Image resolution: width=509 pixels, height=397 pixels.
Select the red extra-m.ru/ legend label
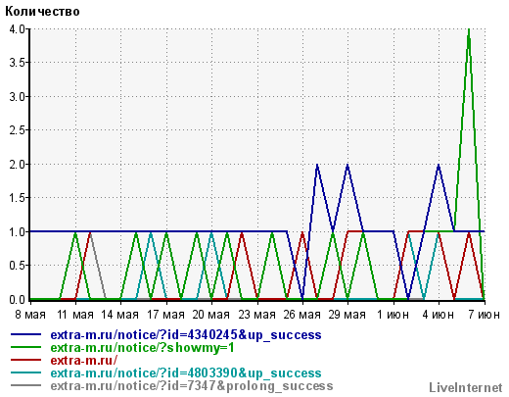(84, 360)
